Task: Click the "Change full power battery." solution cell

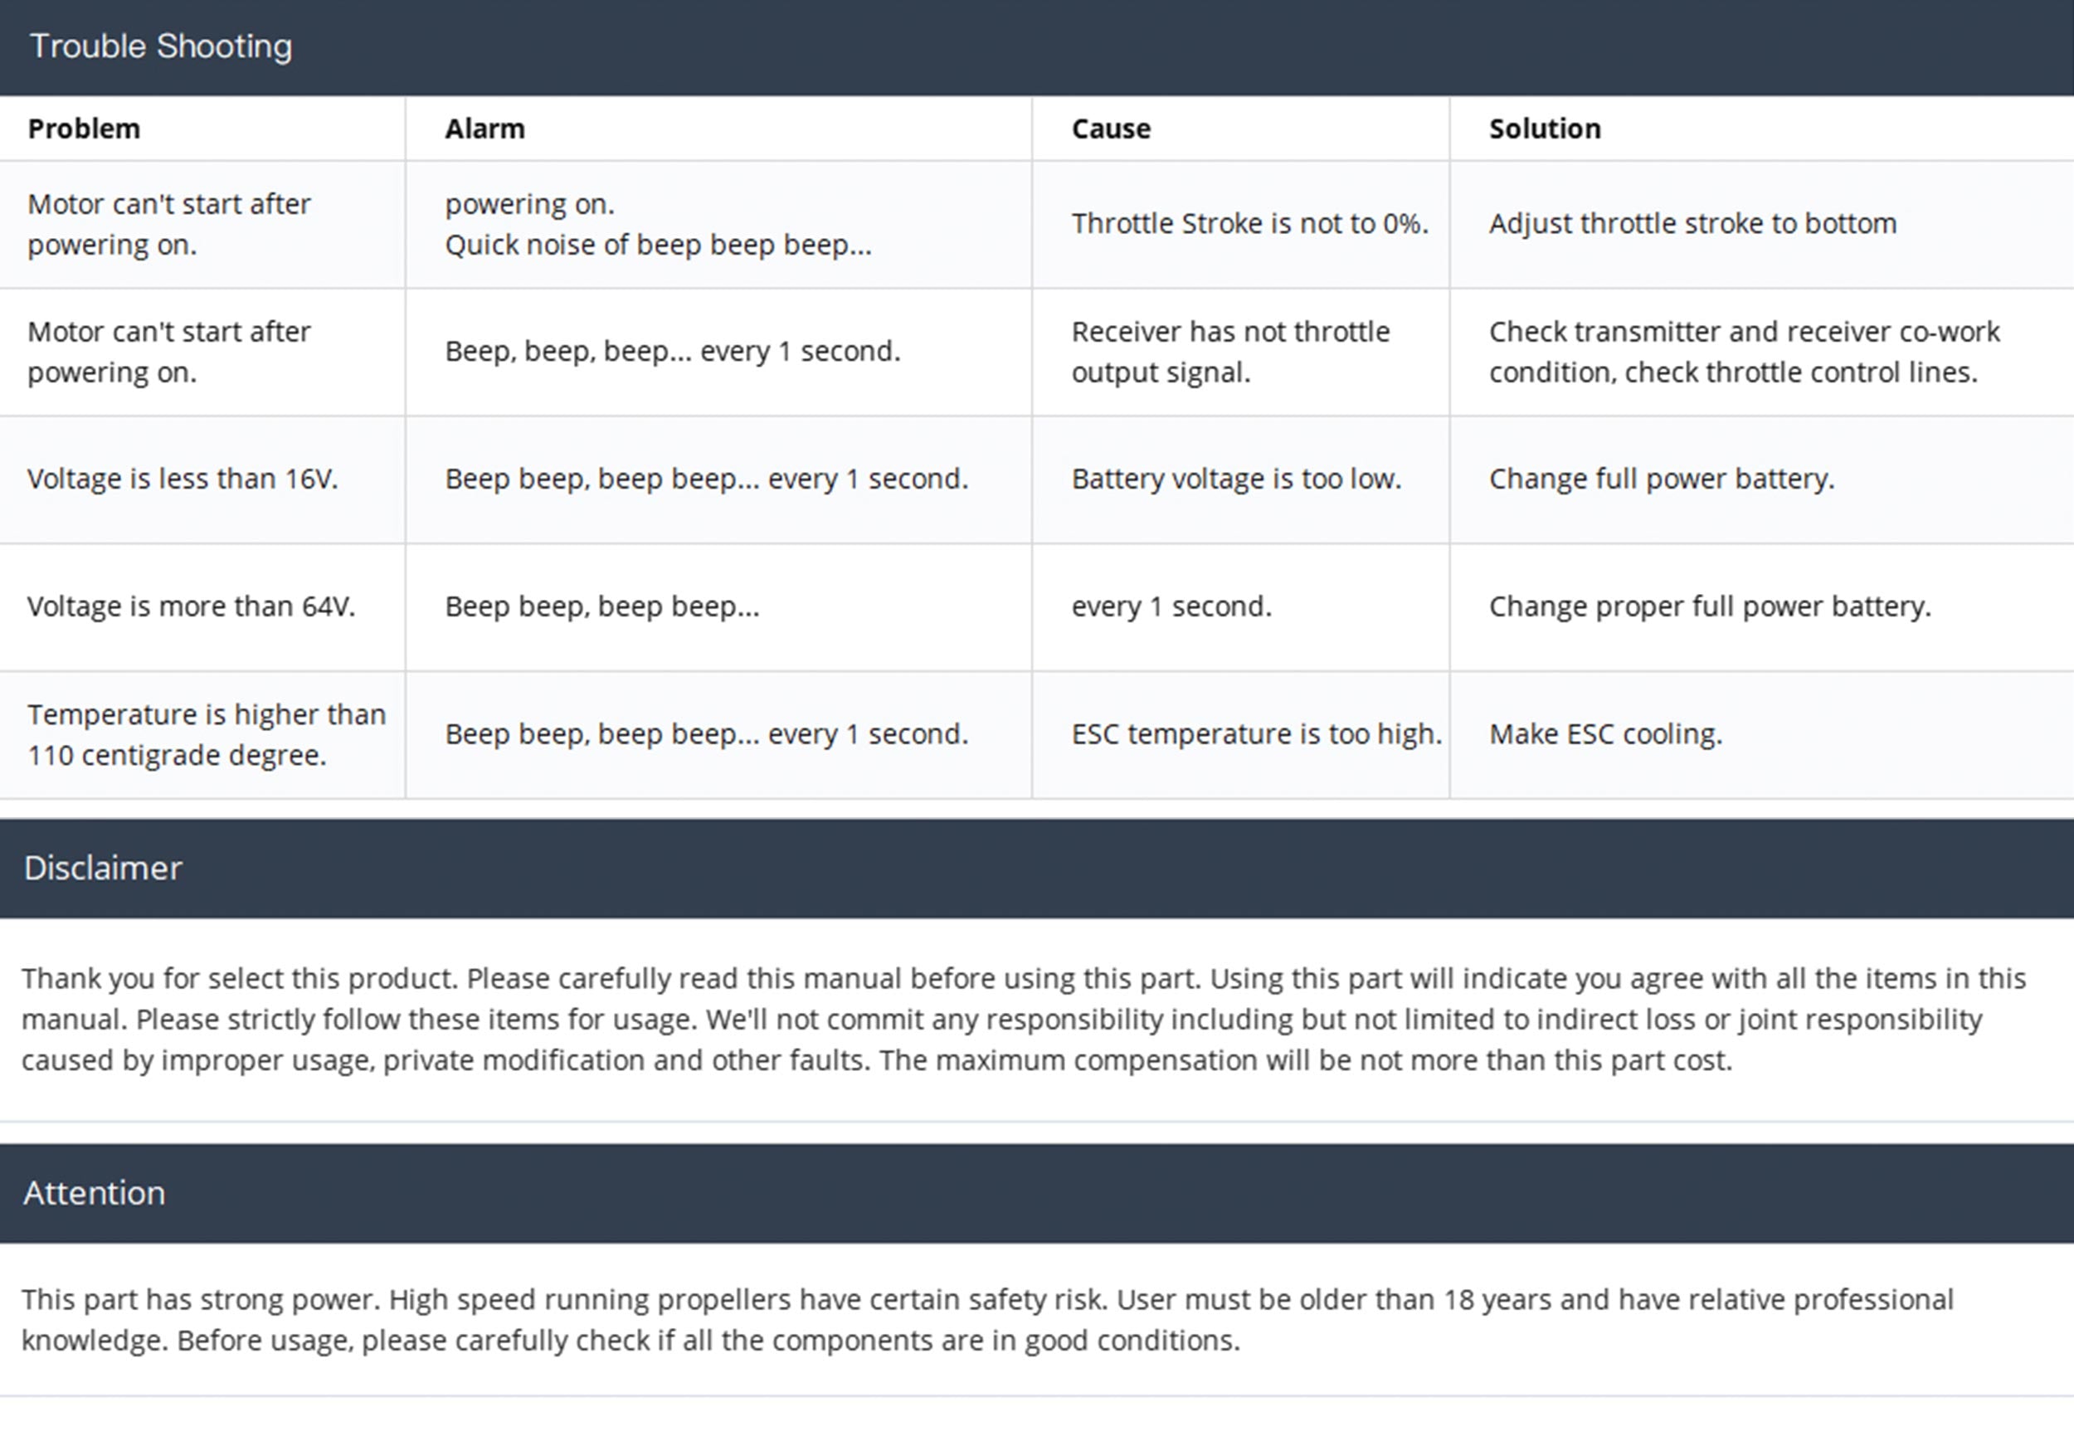Action: click(x=1661, y=479)
